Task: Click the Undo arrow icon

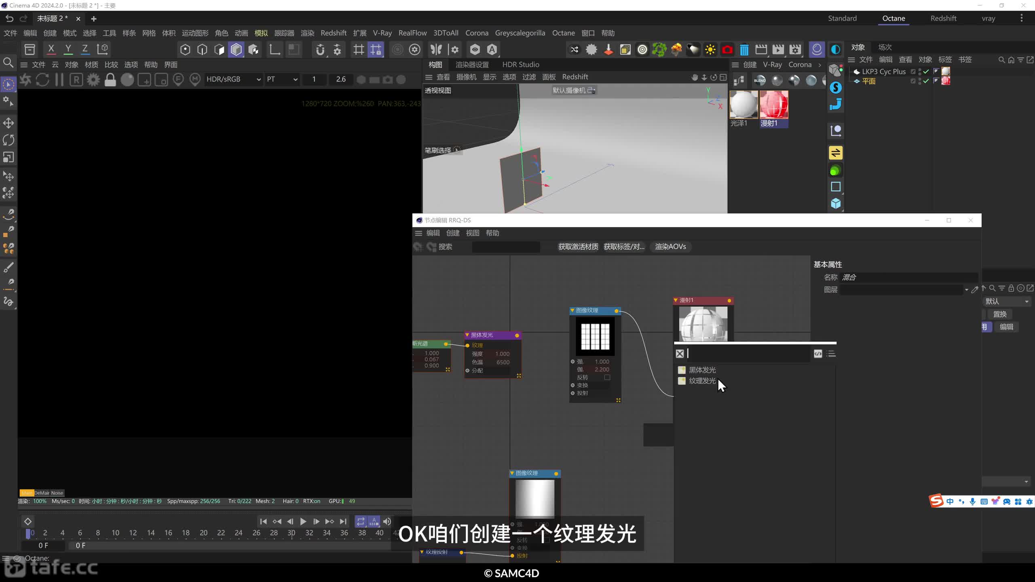Action: pyautogui.click(x=9, y=19)
